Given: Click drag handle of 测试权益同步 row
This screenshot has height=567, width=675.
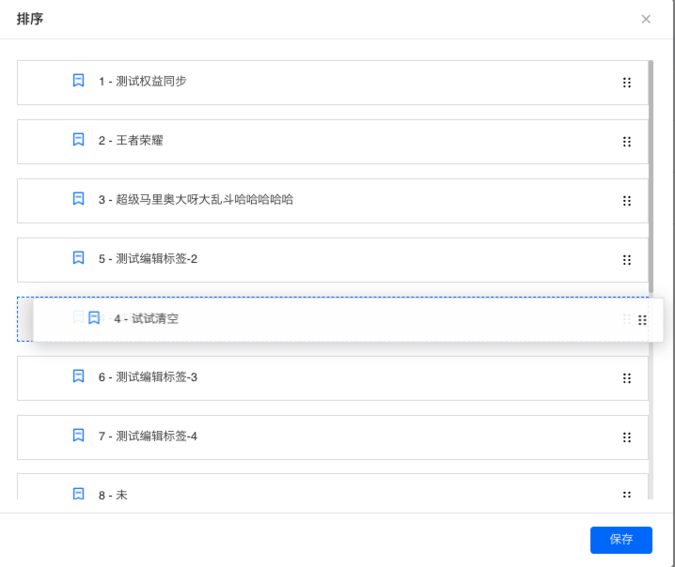Looking at the screenshot, I should (627, 83).
